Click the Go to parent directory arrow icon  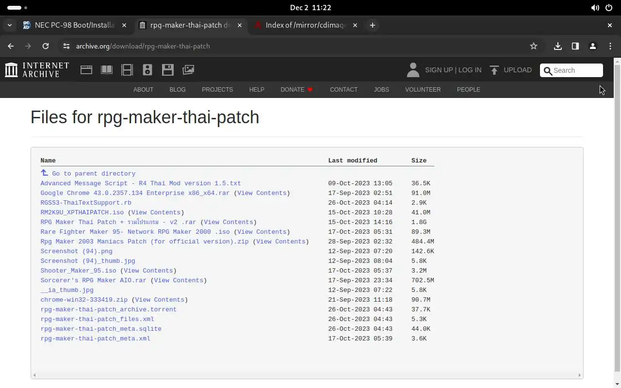tap(44, 173)
